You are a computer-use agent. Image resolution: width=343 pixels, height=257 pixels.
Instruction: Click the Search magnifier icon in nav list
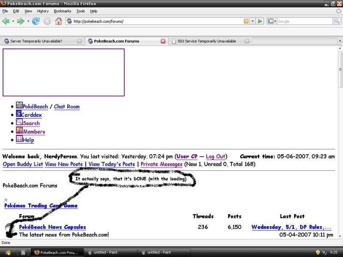click(19, 122)
